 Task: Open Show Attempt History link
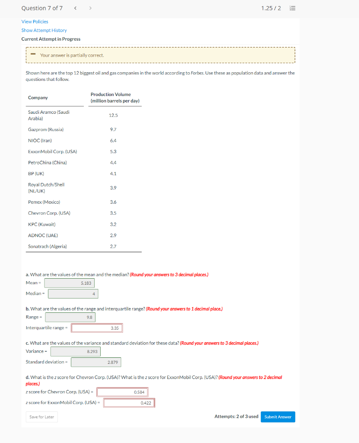tap(44, 30)
